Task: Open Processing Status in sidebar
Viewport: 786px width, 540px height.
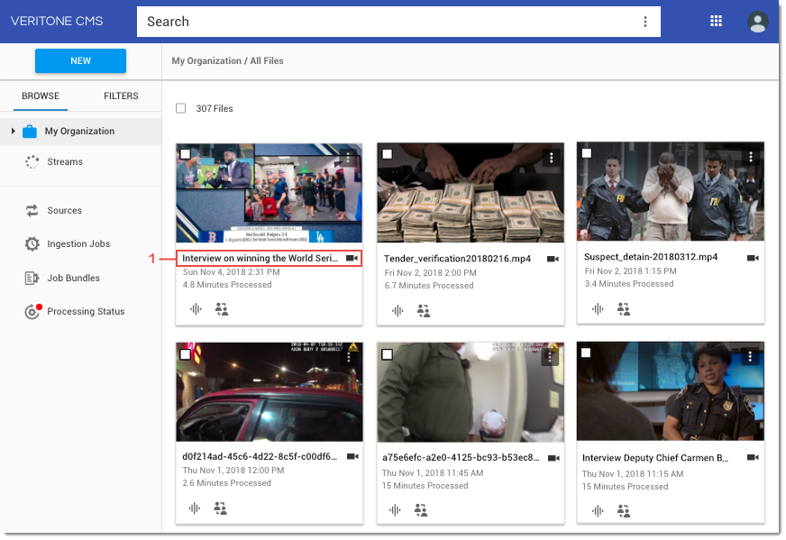Action: (x=85, y=312)
